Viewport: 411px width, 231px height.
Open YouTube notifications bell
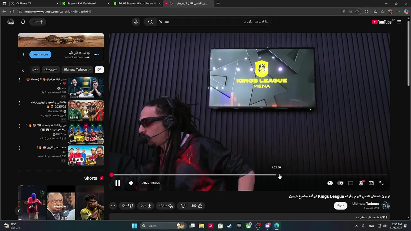click(23, 22)
